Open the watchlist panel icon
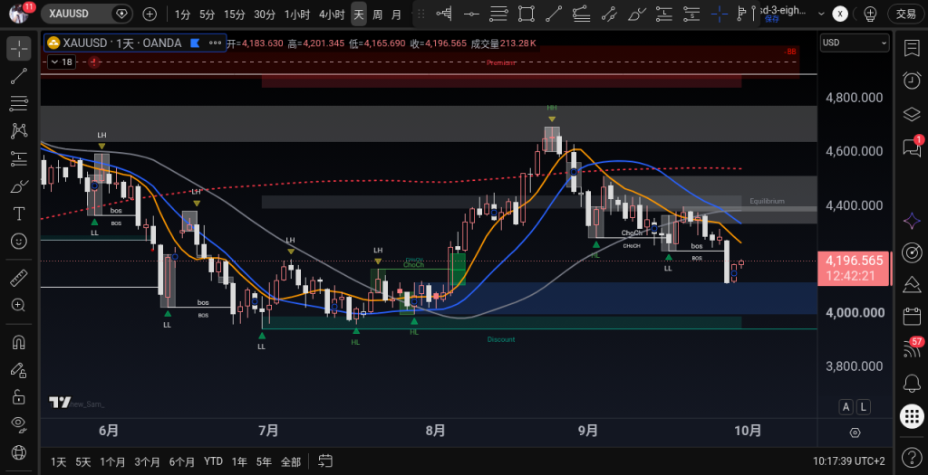The width and height of the screenshot is (928, 475). point(912,49)
